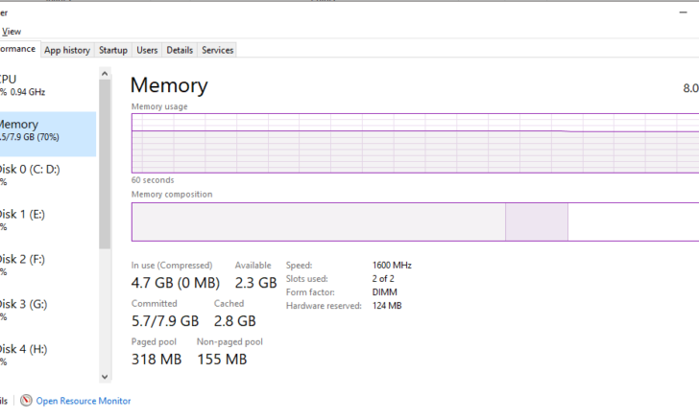The width and height of the screenshot is (699, 419).
Task: Click the Memory usage graph
Action: point(415,144)
